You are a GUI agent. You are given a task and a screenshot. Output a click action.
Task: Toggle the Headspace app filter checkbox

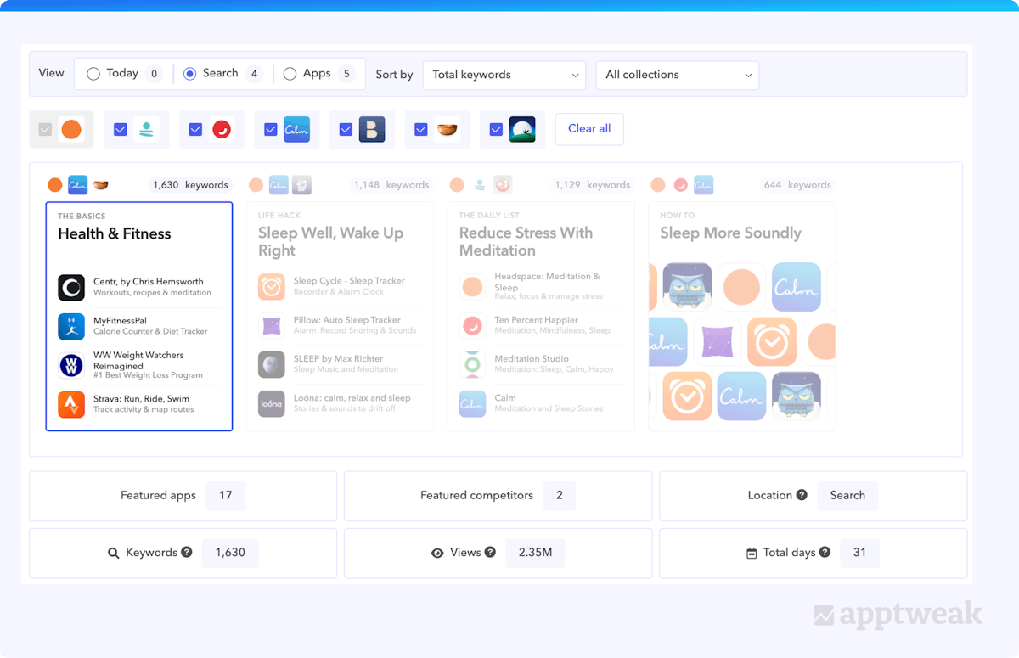tap(120, 129)
